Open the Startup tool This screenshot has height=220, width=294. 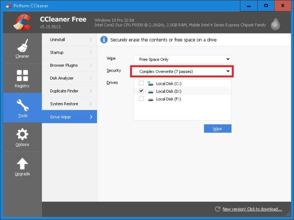[x=69, y=52]
